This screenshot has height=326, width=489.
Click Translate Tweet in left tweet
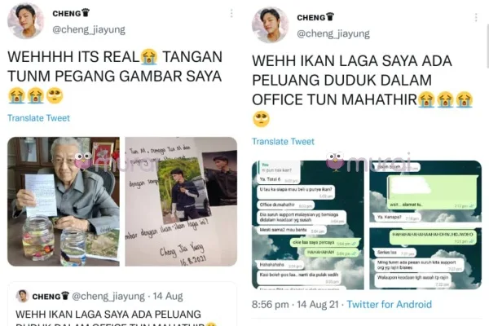tap(38, 118)
